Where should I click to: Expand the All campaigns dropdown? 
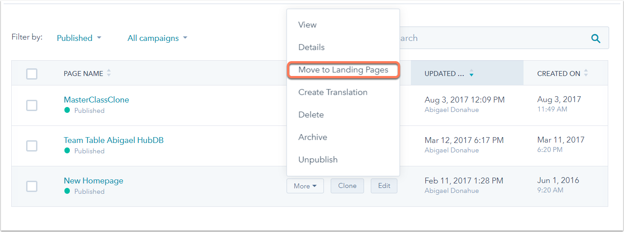[x=157, y=38]
